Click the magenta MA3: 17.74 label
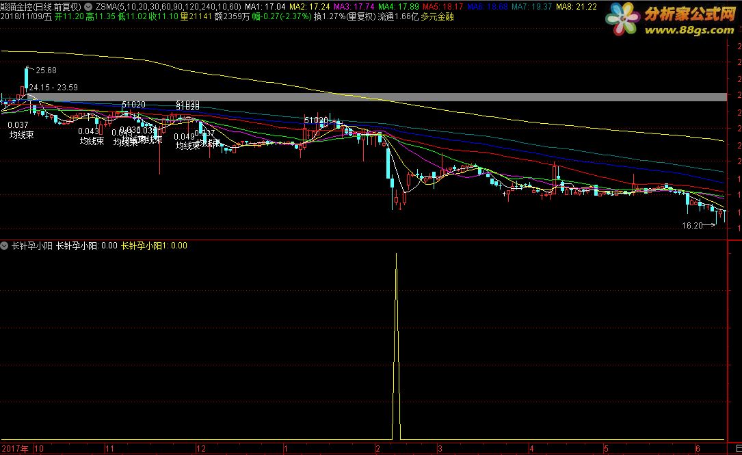 (354, 7)
